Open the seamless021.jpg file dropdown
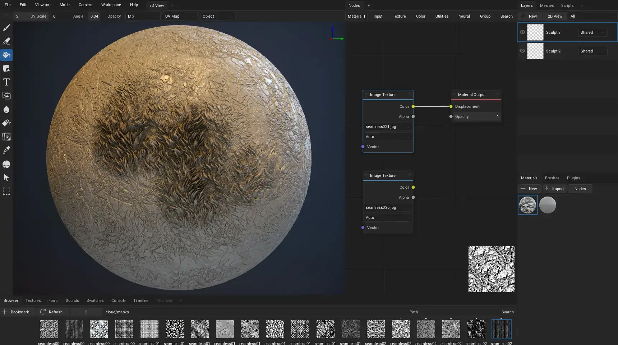Image resolution: width=618 pixels, height=345 pixels. (388, 126)
